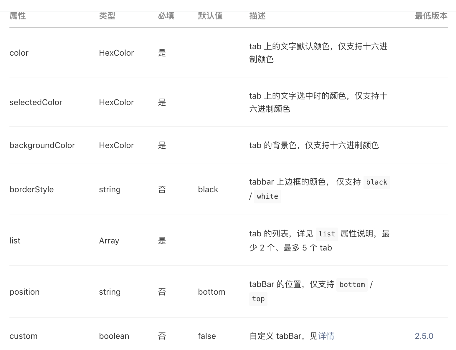Select the color property name
Screen dimensions: 456x350
(x=19, y=53)
